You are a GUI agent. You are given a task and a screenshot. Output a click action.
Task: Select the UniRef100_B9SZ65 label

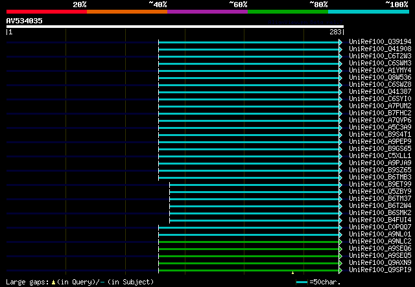click(380, 170)
